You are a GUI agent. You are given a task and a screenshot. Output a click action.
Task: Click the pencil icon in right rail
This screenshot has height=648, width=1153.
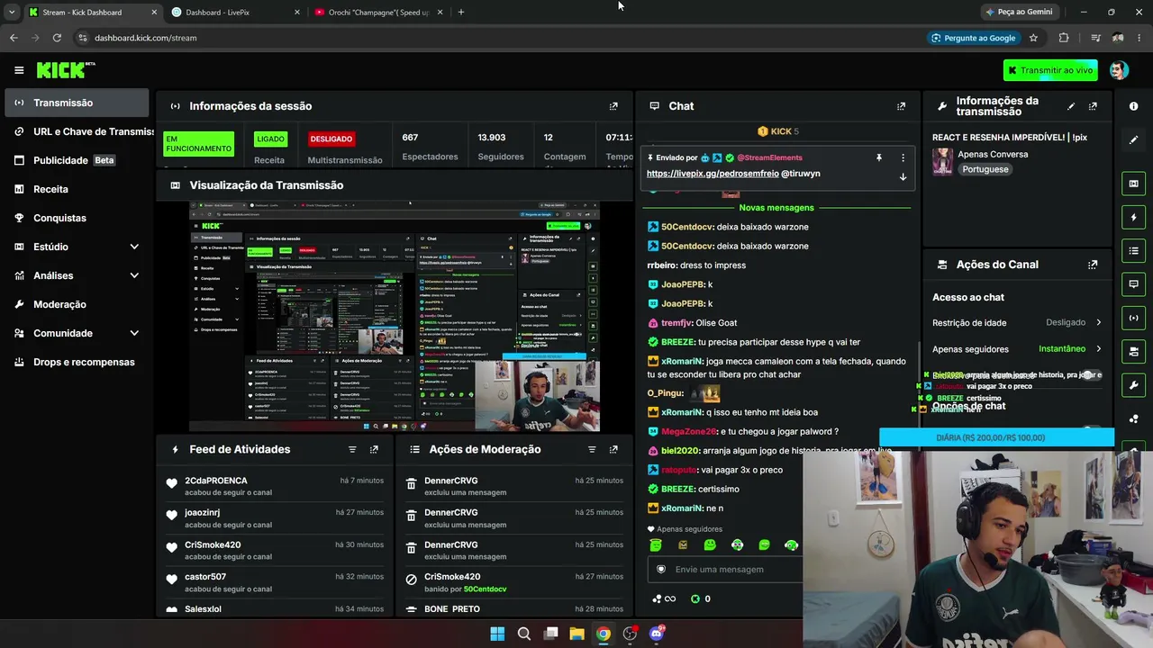click(1133, 139)
